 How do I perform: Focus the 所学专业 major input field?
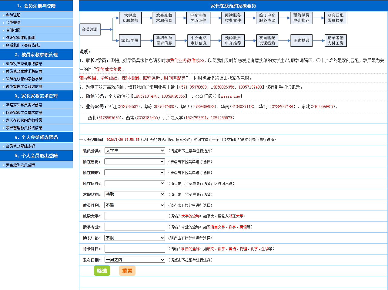pyautogui.click(x=135, y=227)
